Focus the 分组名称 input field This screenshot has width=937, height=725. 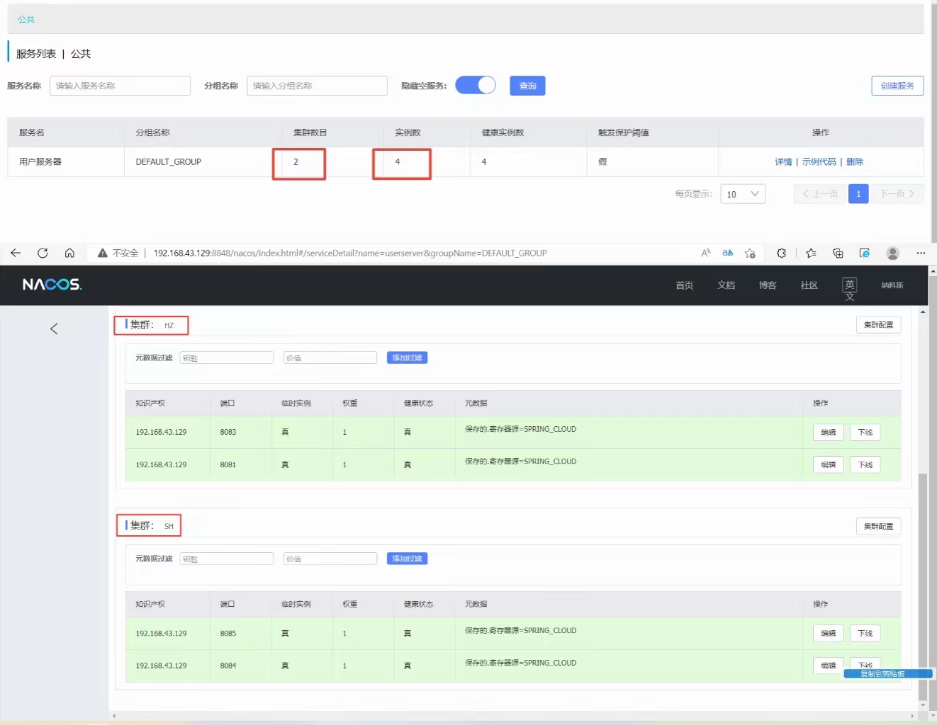(317, 86)
